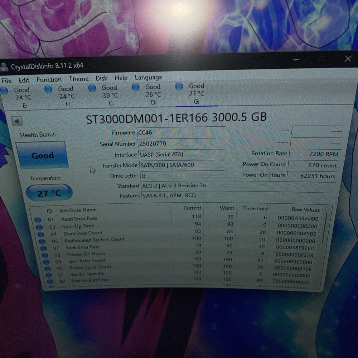Select drive D: status orb
This screenshot has width=358, height=358.
coord(136,87)
